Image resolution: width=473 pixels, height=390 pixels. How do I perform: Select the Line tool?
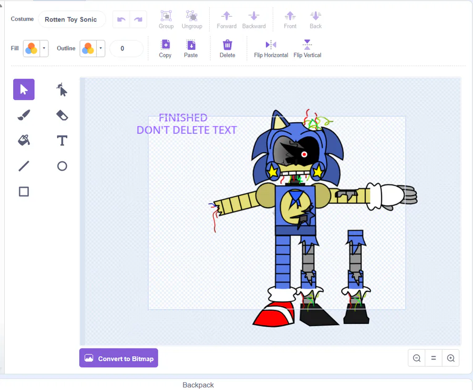[24, 166]
